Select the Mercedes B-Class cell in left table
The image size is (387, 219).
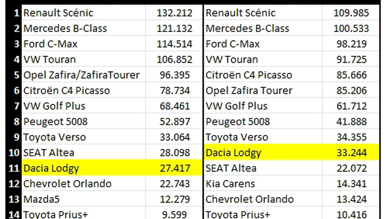coord(83,28)
